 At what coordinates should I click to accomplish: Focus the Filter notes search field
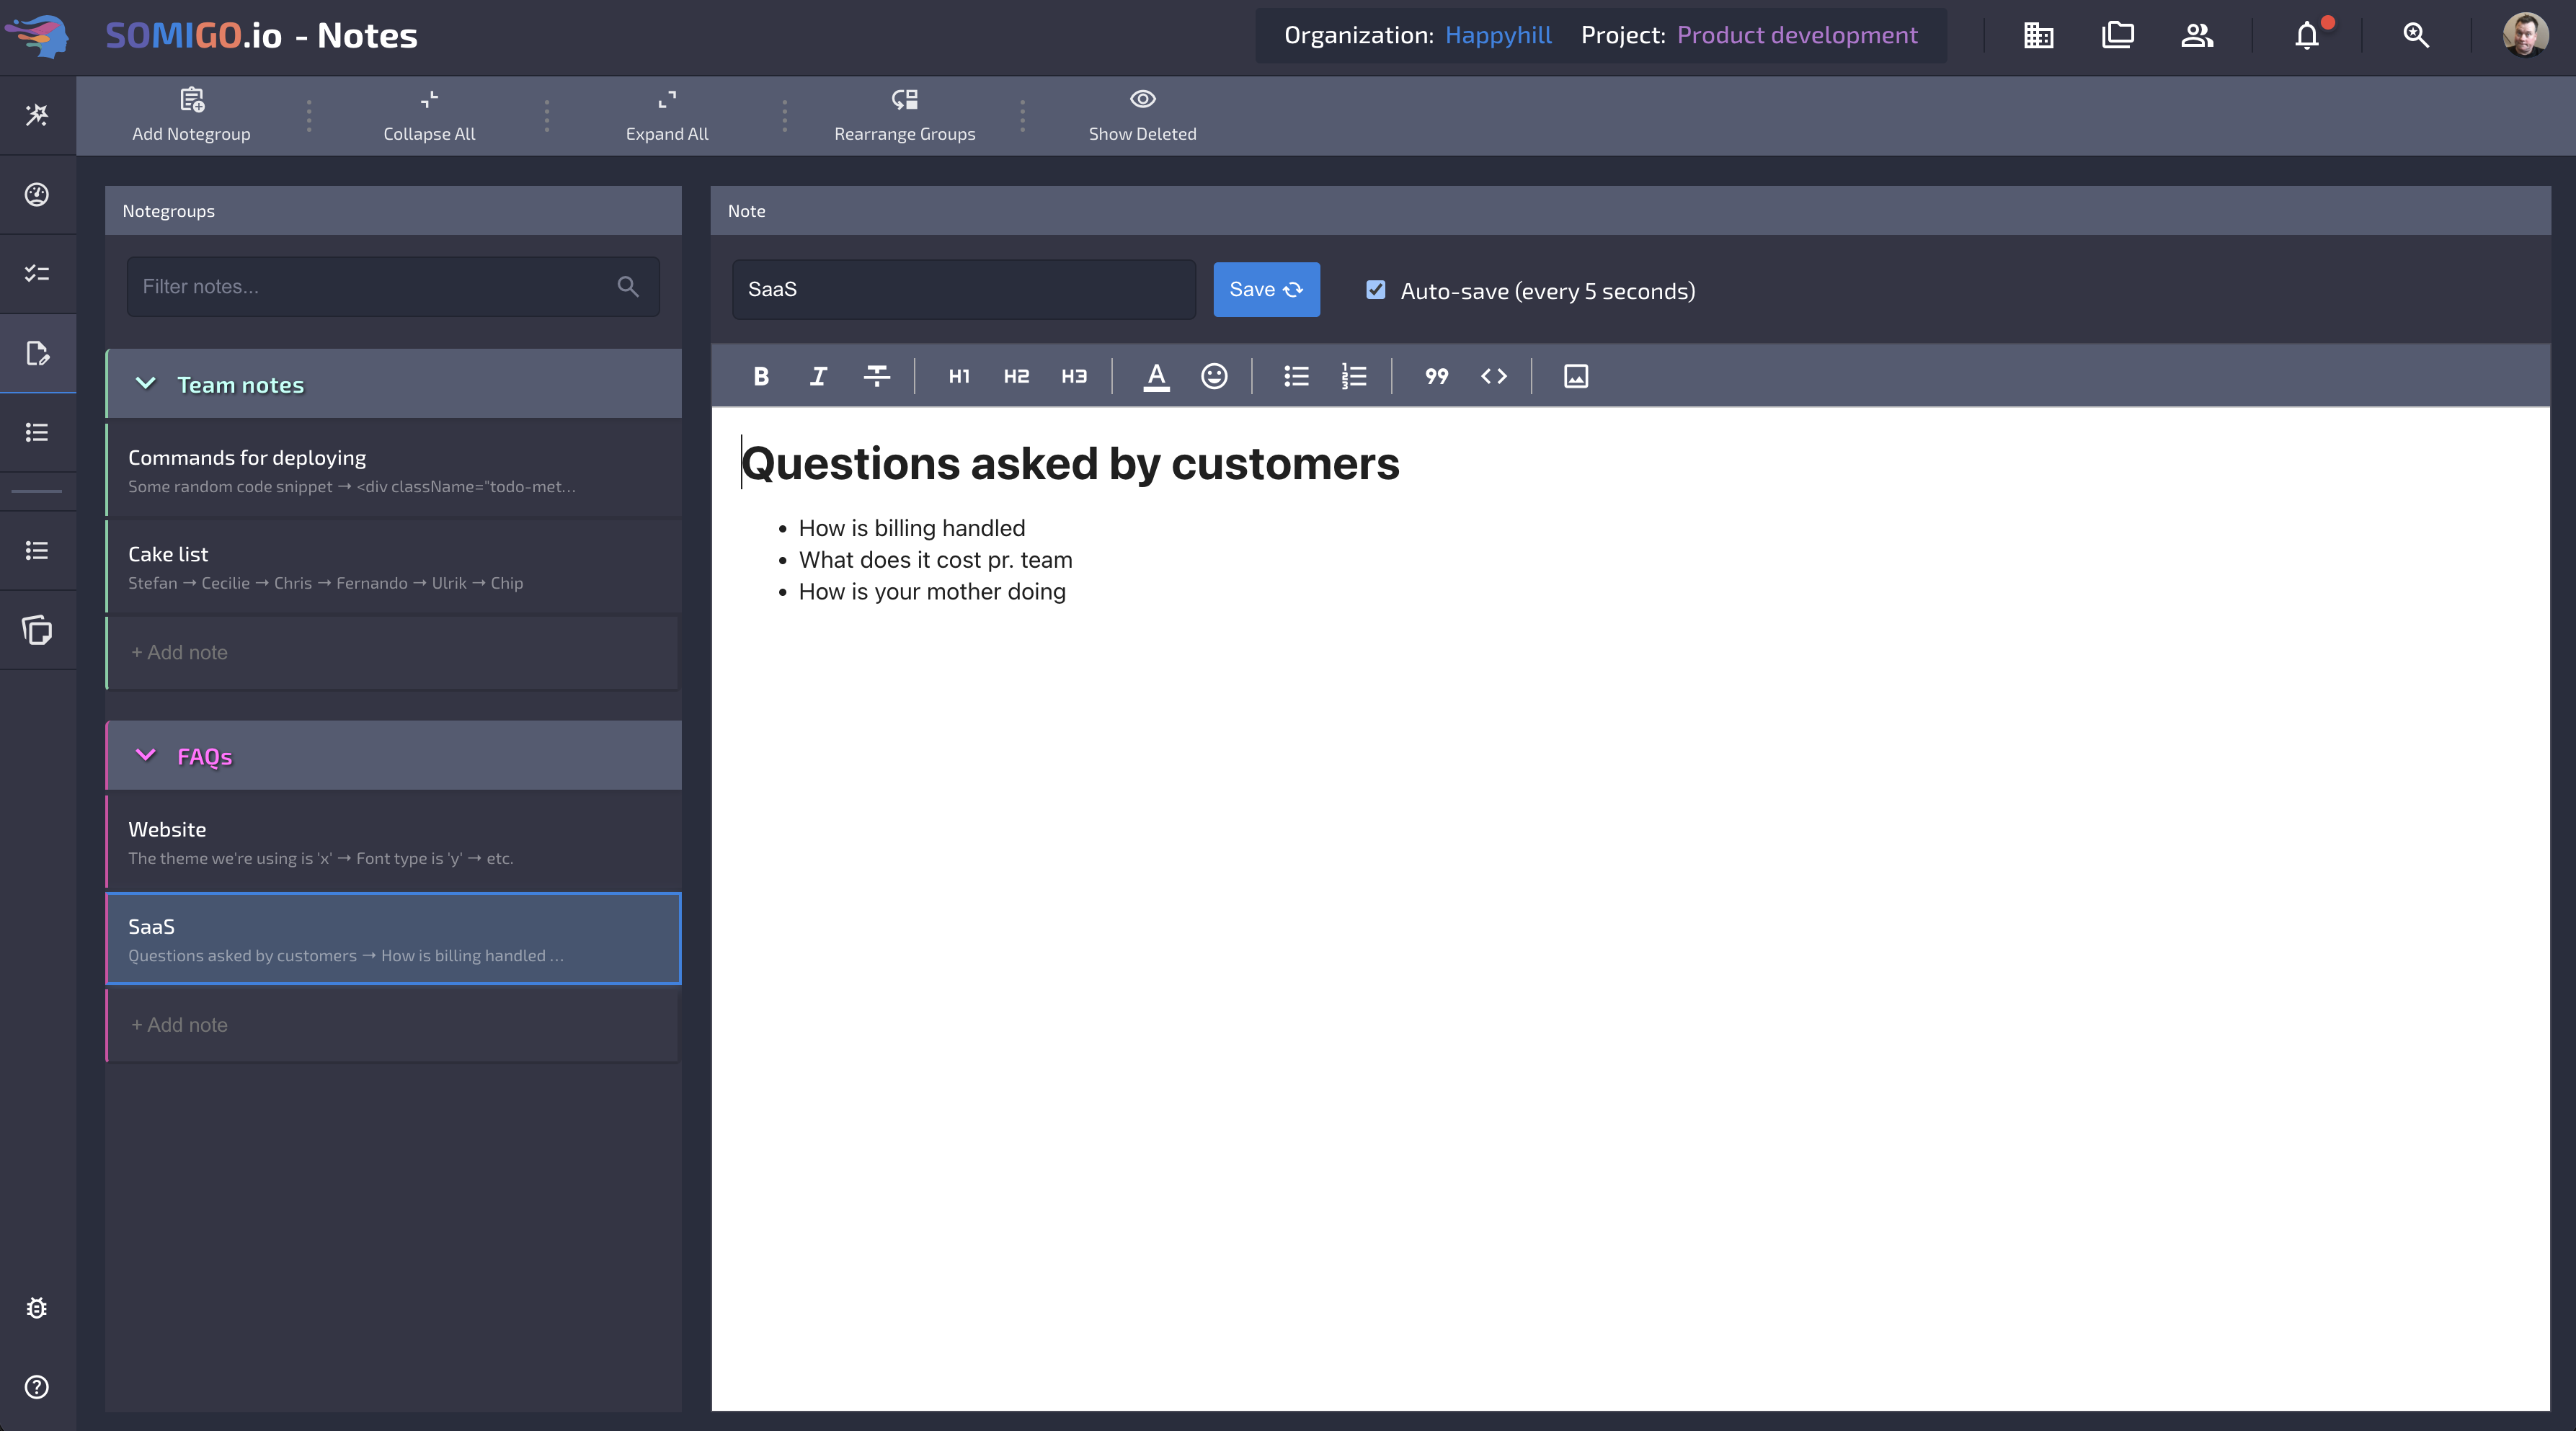point(375,287)
